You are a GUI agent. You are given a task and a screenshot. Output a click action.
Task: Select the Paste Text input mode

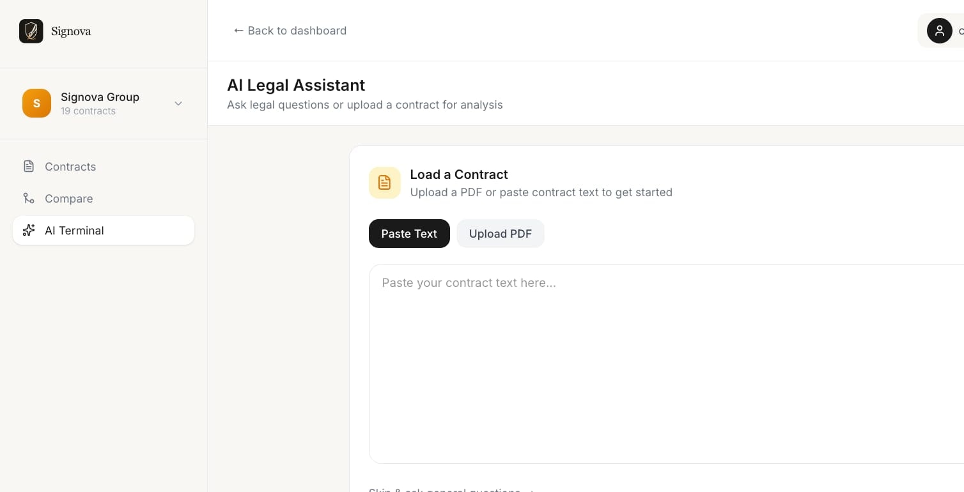click(409, 233)
